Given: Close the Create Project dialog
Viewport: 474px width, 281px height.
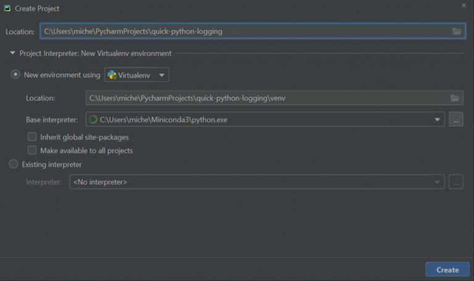Looking at the screenshot, I should click(x=464, y=5).
